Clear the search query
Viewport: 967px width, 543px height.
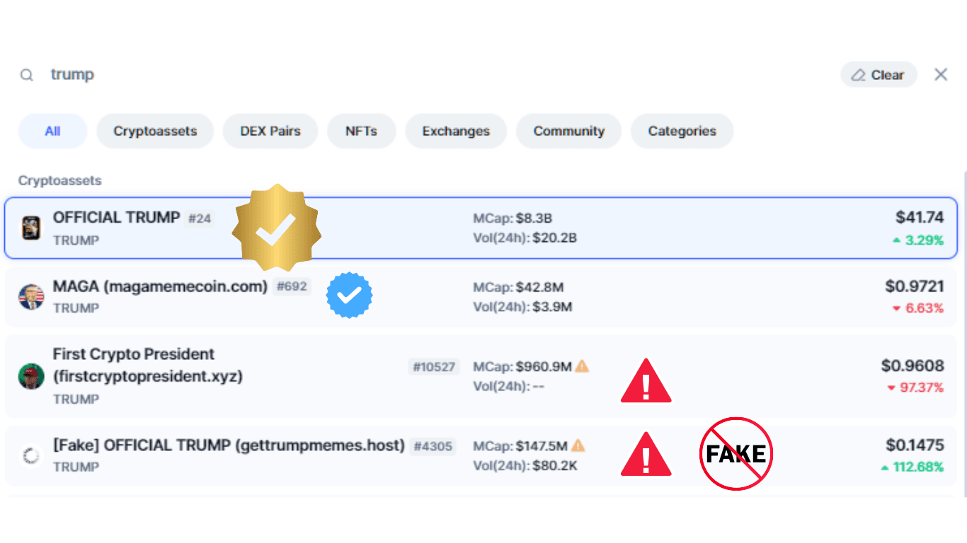coord(879,75)
